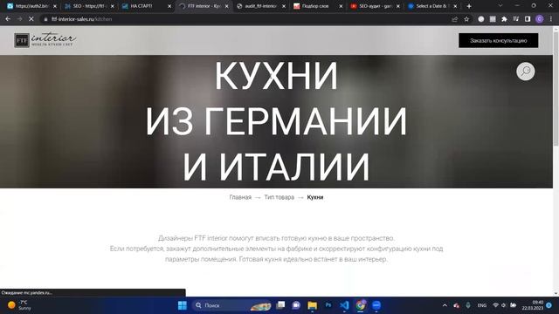Viewport: 559px width, 314px height.
Task: Switch to the SEO-аудит tab
Action: (x=375, y=6)
